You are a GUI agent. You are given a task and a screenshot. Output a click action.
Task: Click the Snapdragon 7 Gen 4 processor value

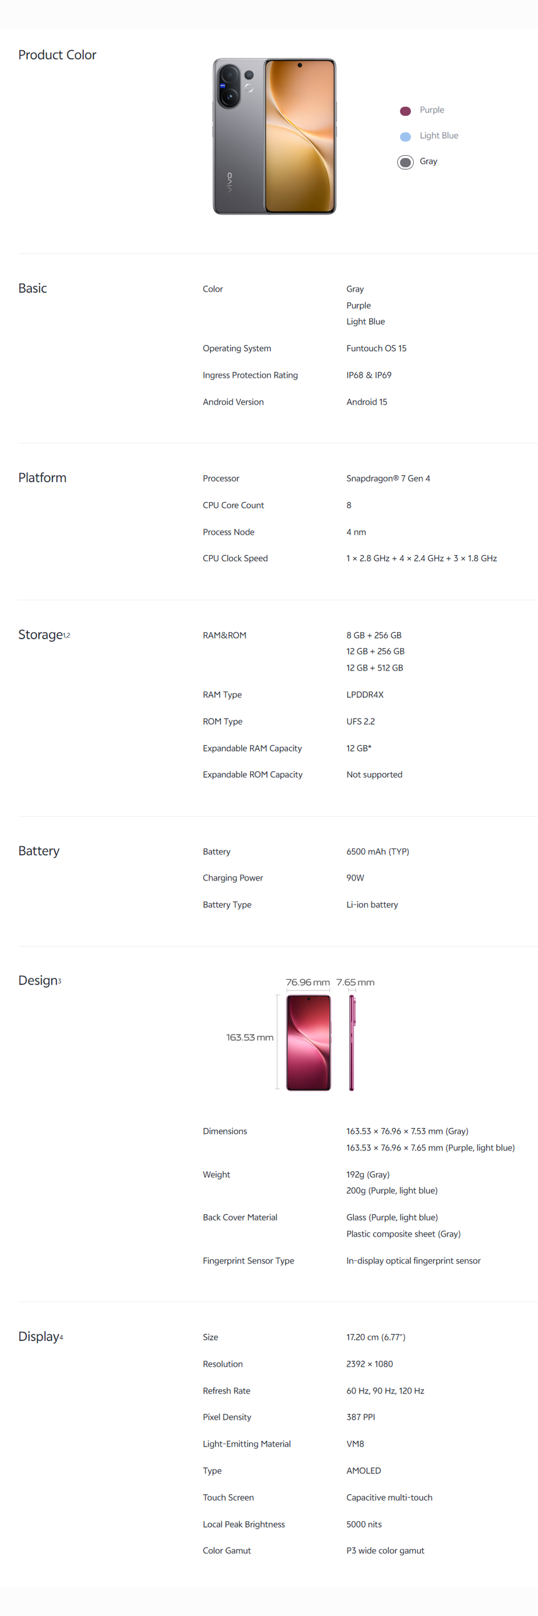[388, 479]
